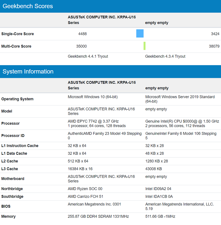Click the AMD EPYC 7742 processor entry

93,121
